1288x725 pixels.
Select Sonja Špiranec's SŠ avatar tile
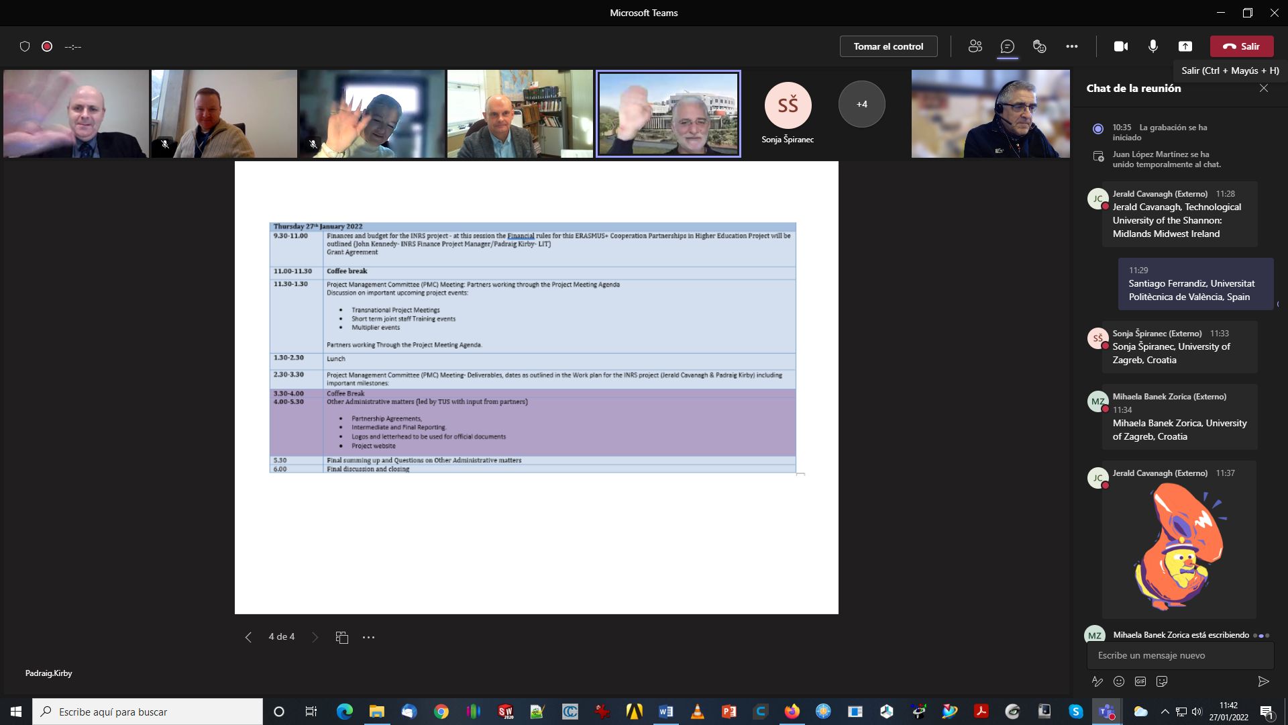pos(788,105)
